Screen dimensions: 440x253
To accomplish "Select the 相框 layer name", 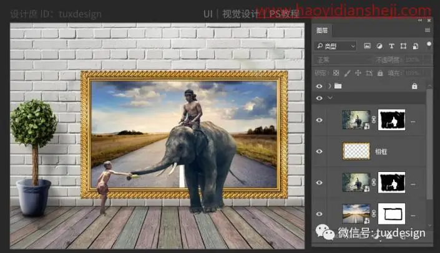I will pos(381,151).
